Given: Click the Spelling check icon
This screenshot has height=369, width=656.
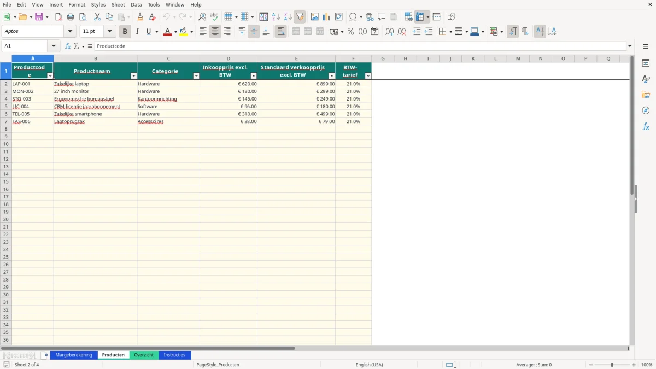Looking at the screenshot, I should click(214, 17).
